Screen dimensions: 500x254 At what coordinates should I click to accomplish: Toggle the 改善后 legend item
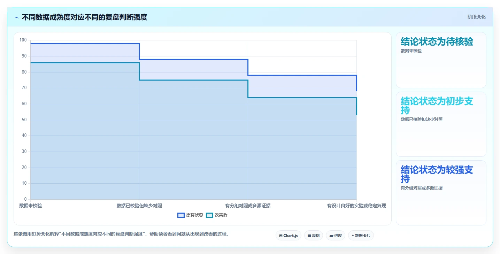click(x=217, y=215)
